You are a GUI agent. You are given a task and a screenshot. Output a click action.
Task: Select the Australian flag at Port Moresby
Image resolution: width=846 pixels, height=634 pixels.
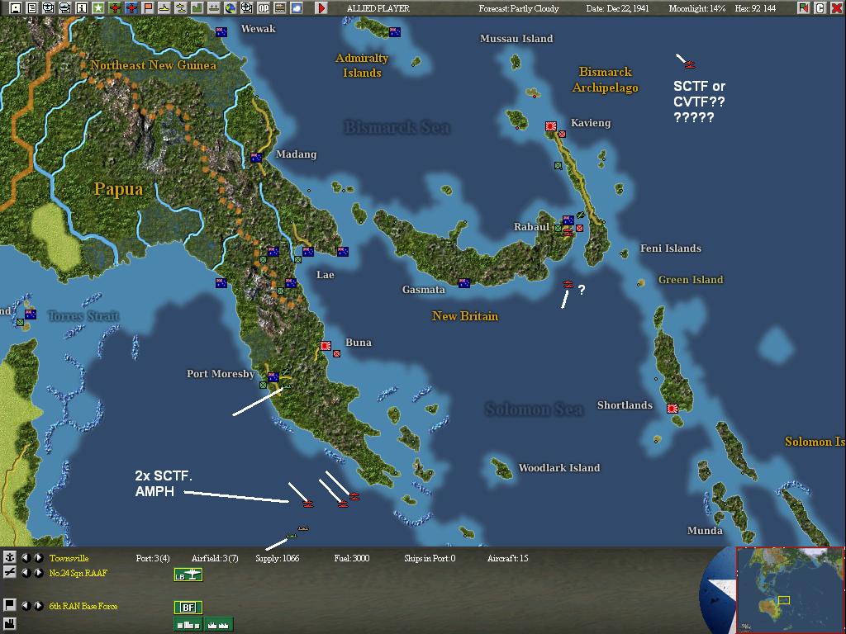(273, 376)
